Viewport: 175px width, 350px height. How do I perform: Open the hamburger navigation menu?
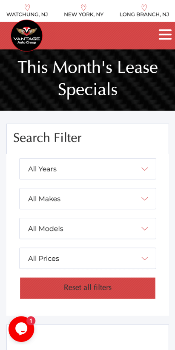pyautogui.click(x=165, y=34)
